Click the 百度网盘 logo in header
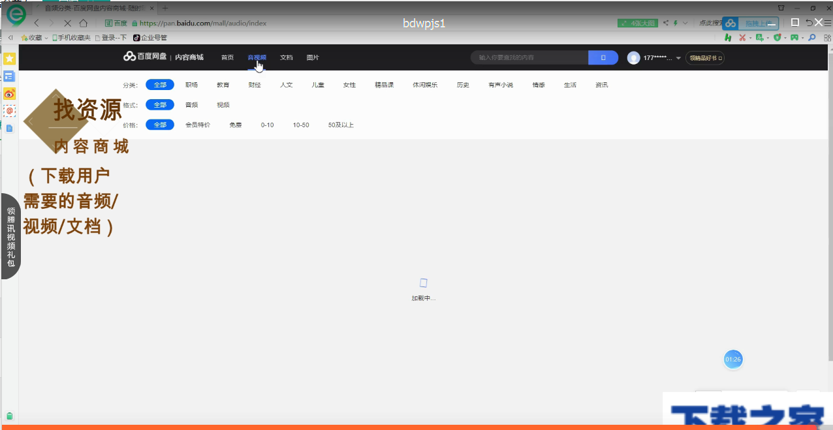The image size is (833, 430). click(x=145, y=57)
